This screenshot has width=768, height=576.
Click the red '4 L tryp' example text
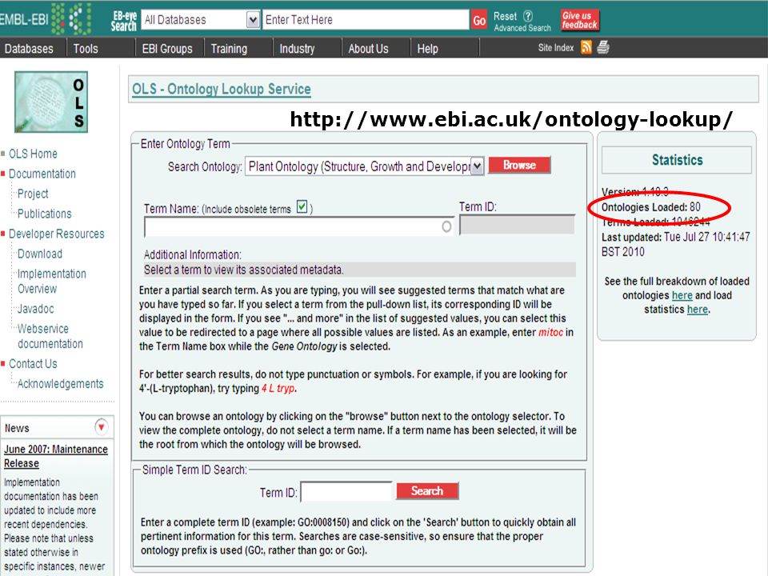click(278, 389)
